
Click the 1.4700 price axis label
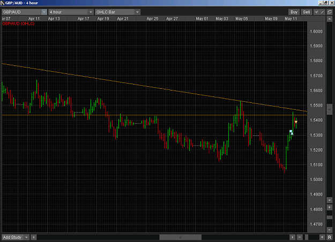[316, 224]
